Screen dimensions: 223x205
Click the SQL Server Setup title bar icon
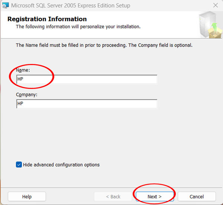(6, 6)
